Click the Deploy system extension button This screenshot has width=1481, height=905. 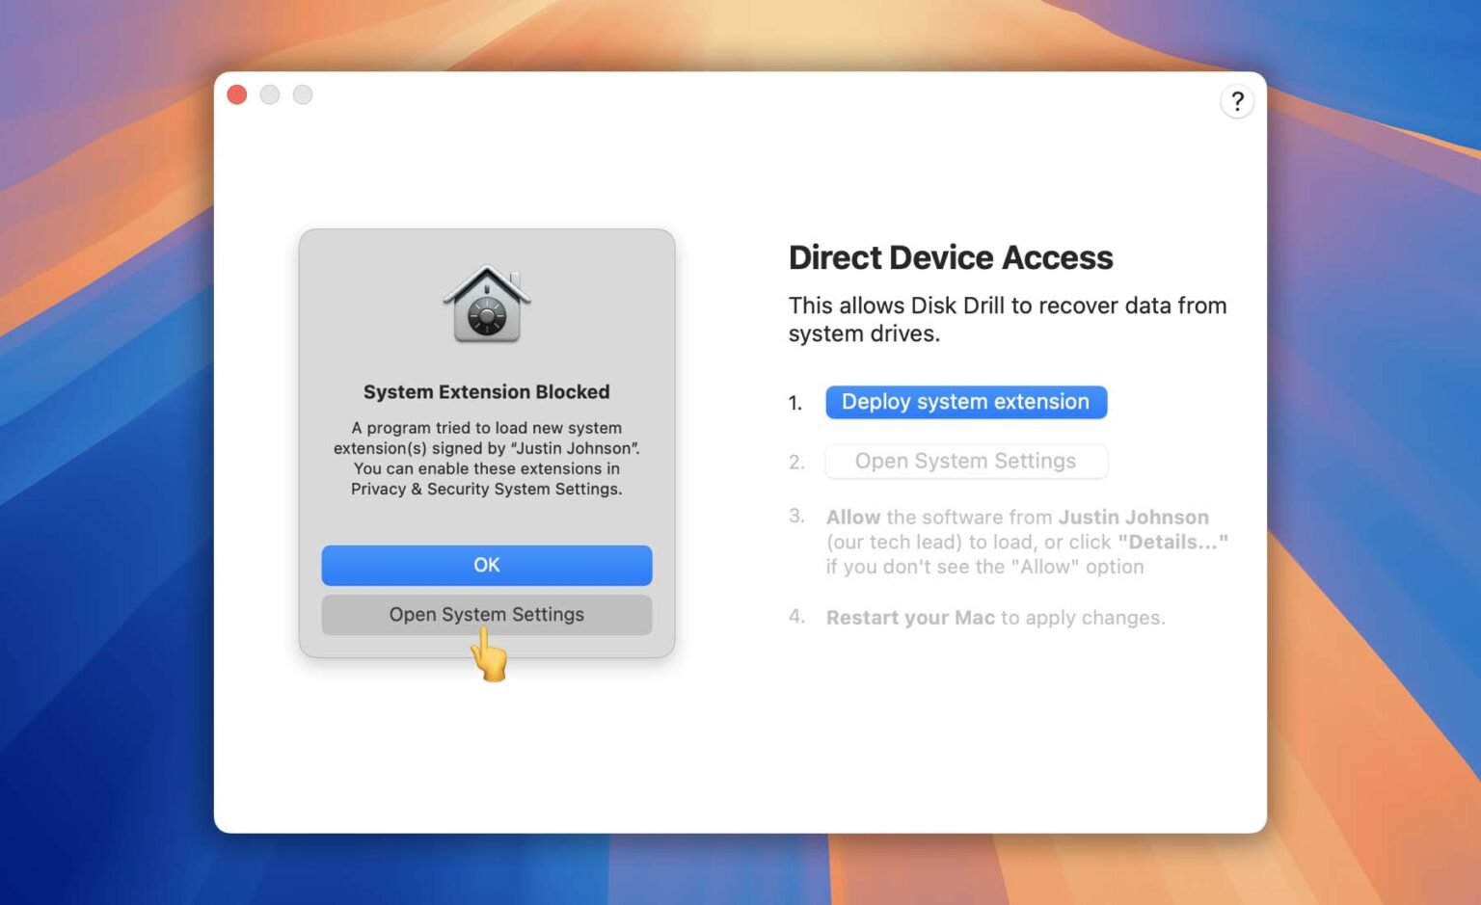965,402
